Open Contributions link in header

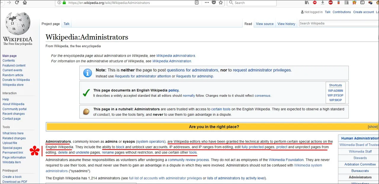coord(342,12)
